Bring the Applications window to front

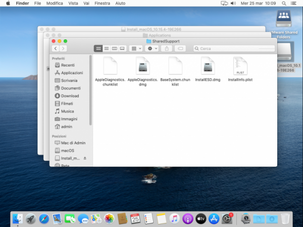[x=157, y=35]
